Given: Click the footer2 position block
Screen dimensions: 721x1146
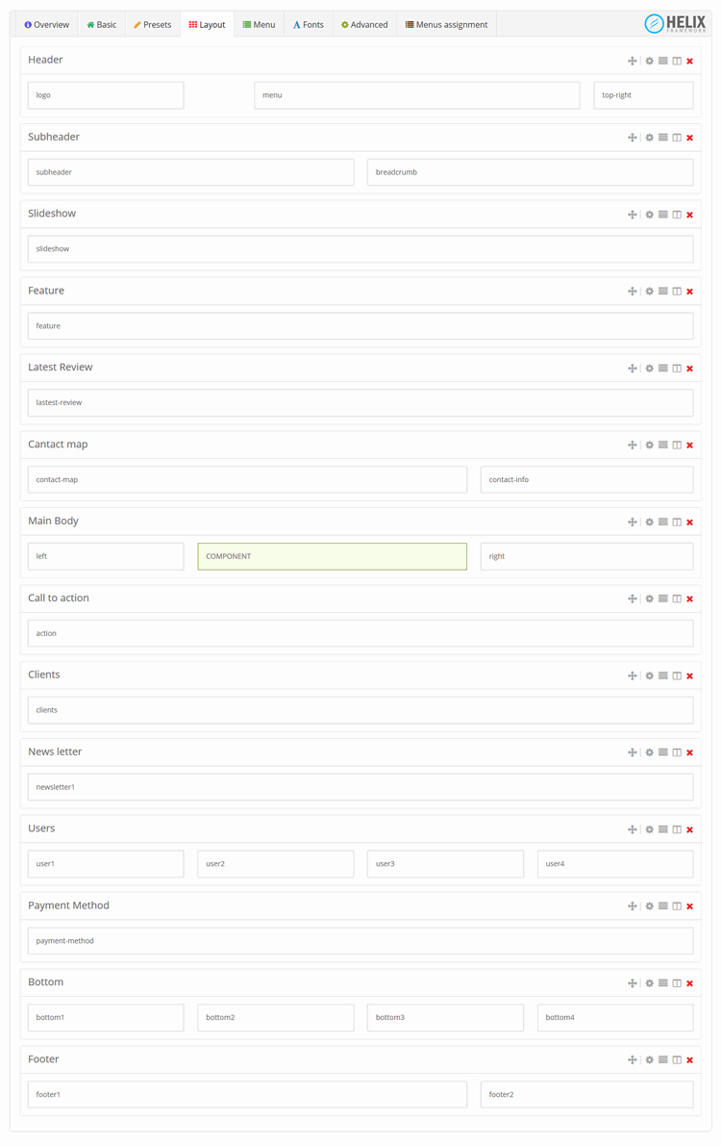Looking at the screenshot, I should pos(586,1094).
